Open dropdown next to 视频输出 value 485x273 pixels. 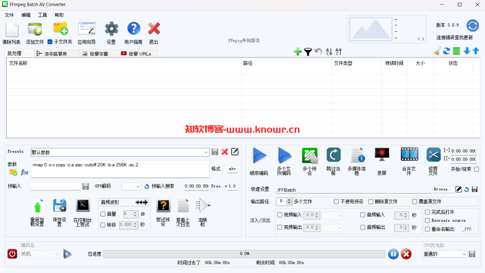coord(332,228)
